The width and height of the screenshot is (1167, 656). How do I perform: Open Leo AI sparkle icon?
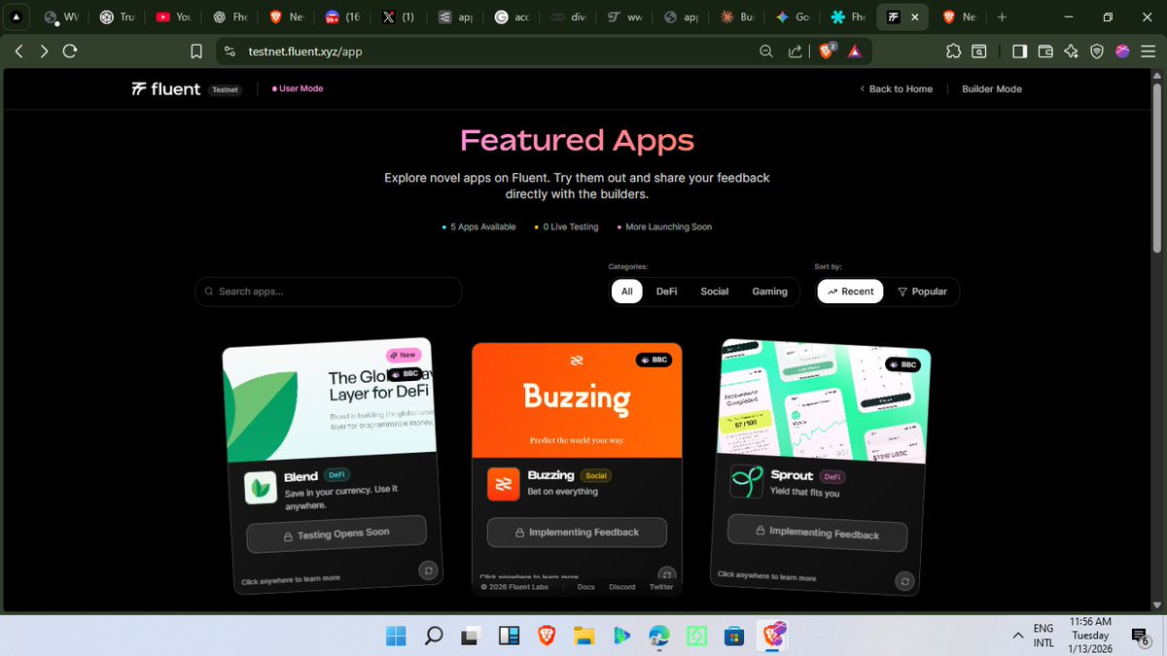[x=1071, y=52]
